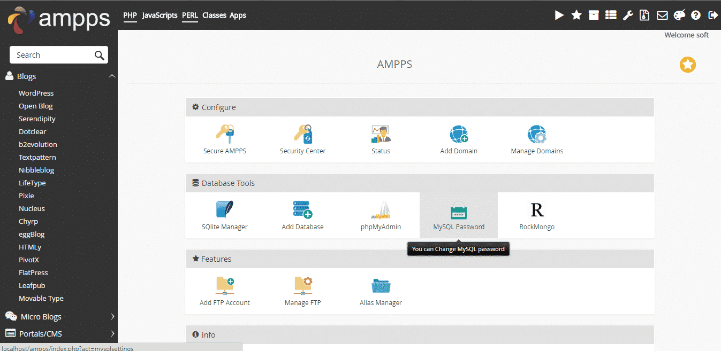This screenshot has height=351, width=721.
Task: Open the Manage FTP folder icon
Action: pos(303,285)
